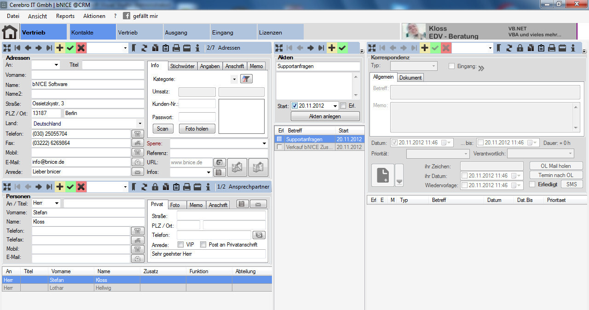The image size is (589, 310).
Task: Enable Post an Privatanschrift checkbox
Action: point(203,245)
